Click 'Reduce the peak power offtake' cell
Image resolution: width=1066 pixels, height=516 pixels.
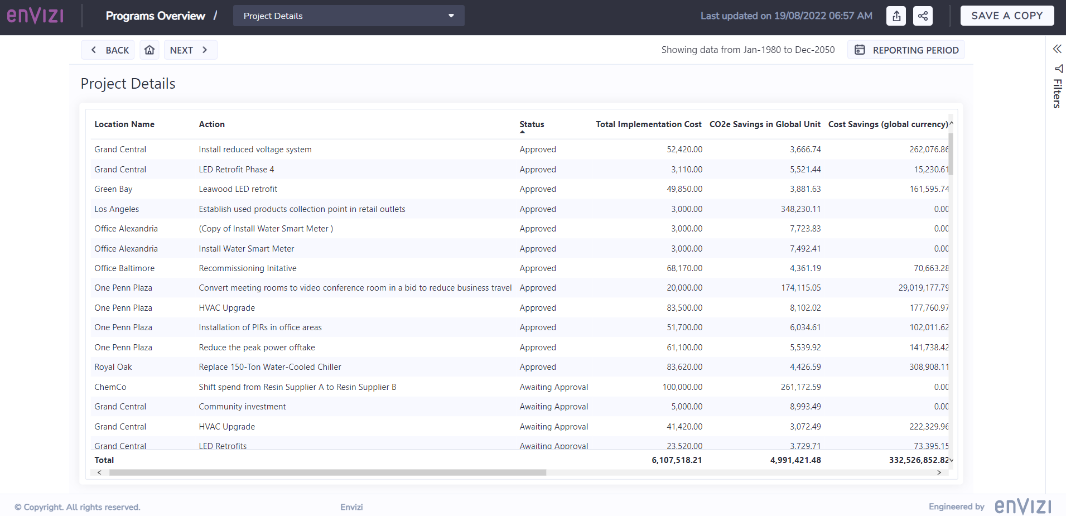click(x=257, y=348)
